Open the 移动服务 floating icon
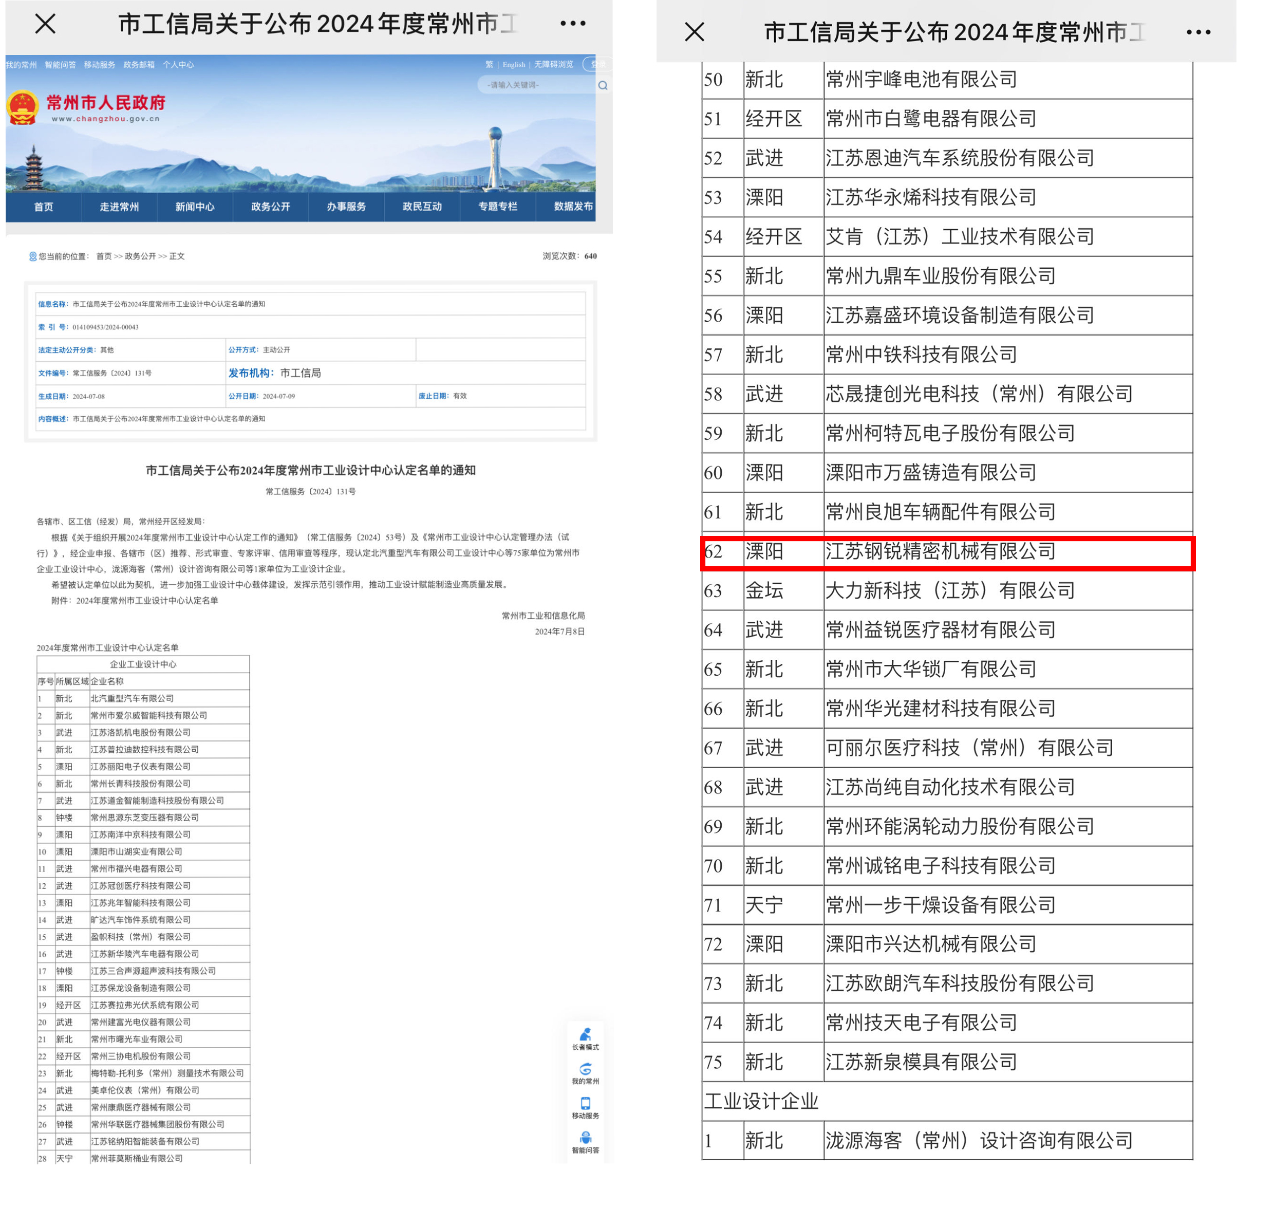1274x1225 pixels. pos(585,1107)
